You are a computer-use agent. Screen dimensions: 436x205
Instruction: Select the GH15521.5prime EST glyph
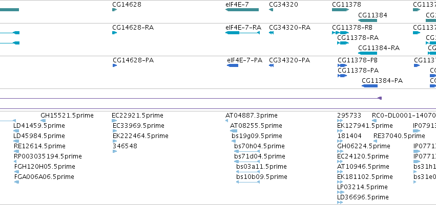tap(43, 121)
